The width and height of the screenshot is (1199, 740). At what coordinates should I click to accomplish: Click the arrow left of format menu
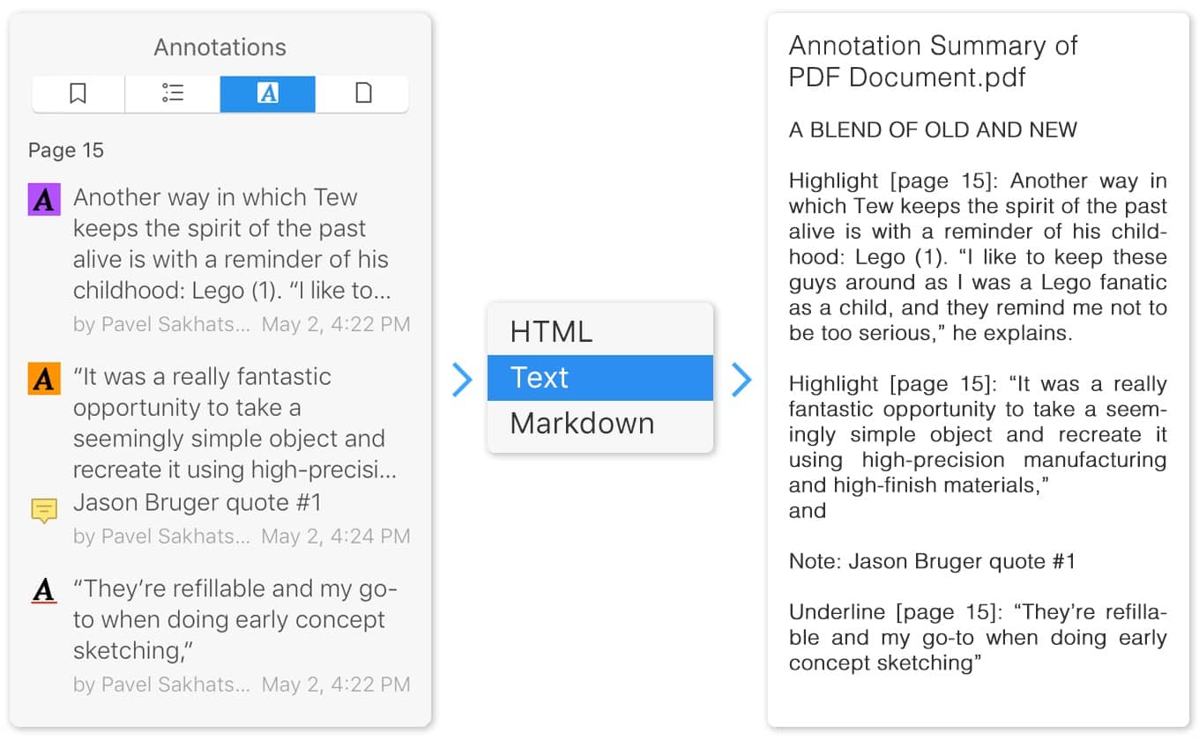[462, 379]
